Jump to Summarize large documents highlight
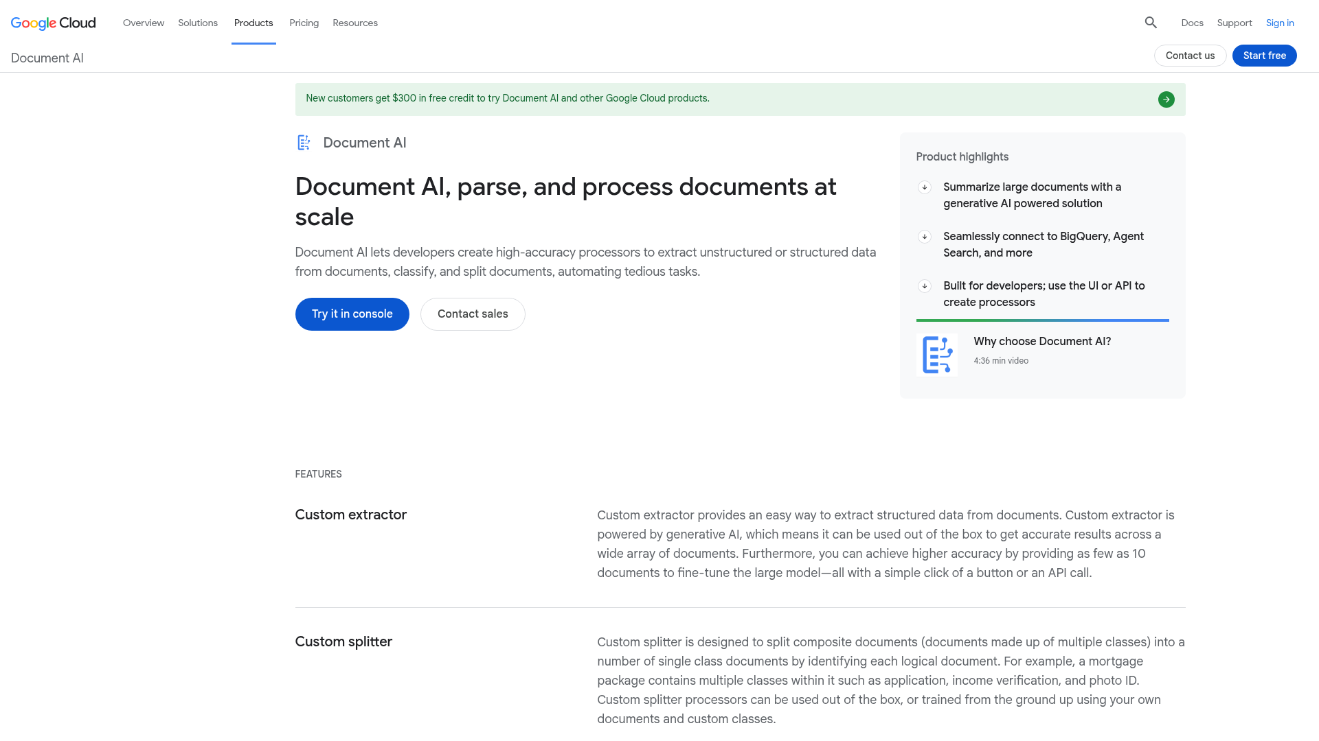The height and width of the screenshot is (741, 1319). [x=1032, y=196]
